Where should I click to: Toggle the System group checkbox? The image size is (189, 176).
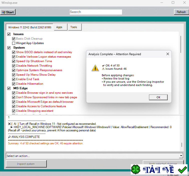tap(9, 48)
